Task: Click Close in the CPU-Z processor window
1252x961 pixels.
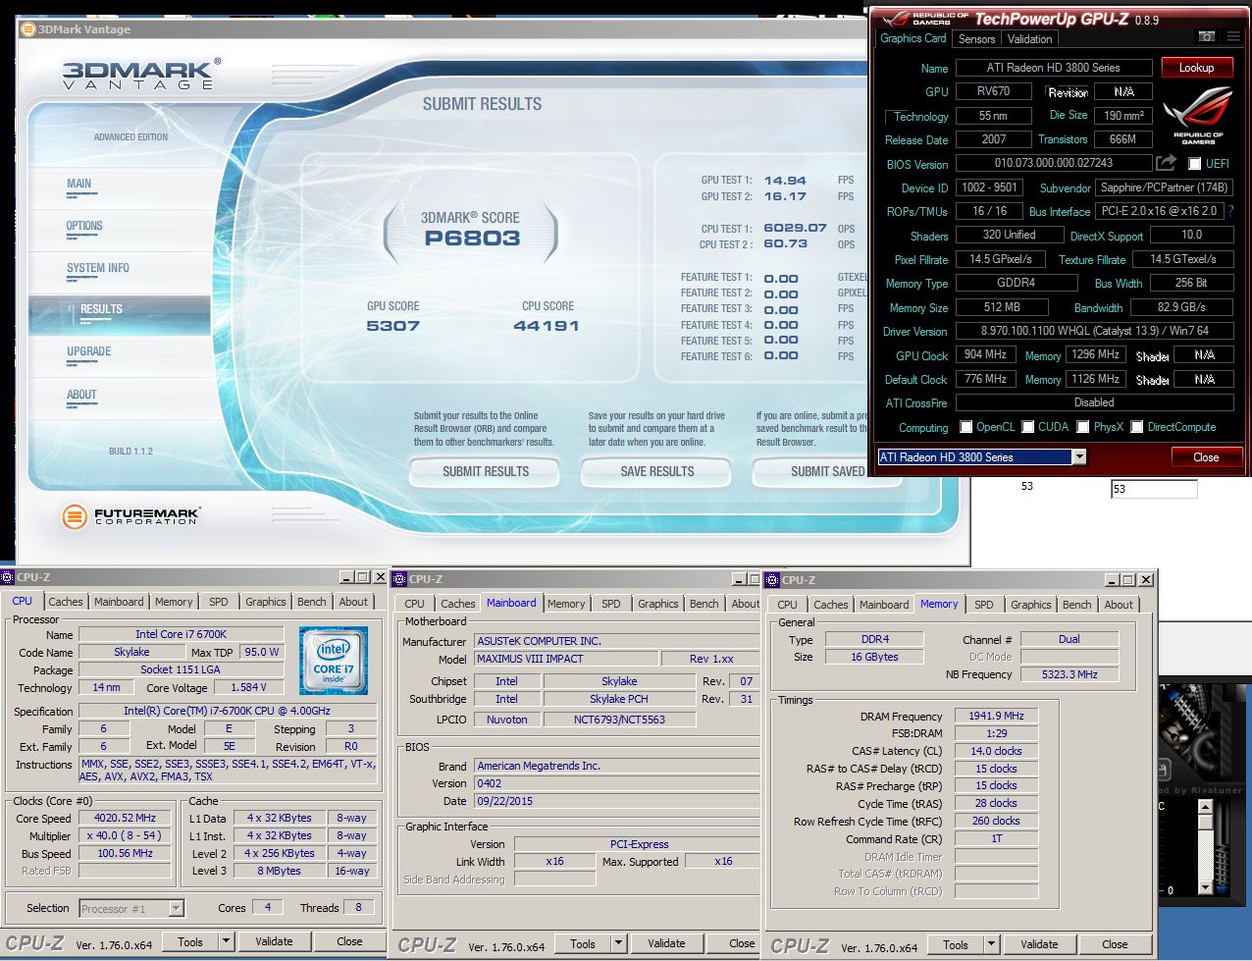Action: (349, 941)
